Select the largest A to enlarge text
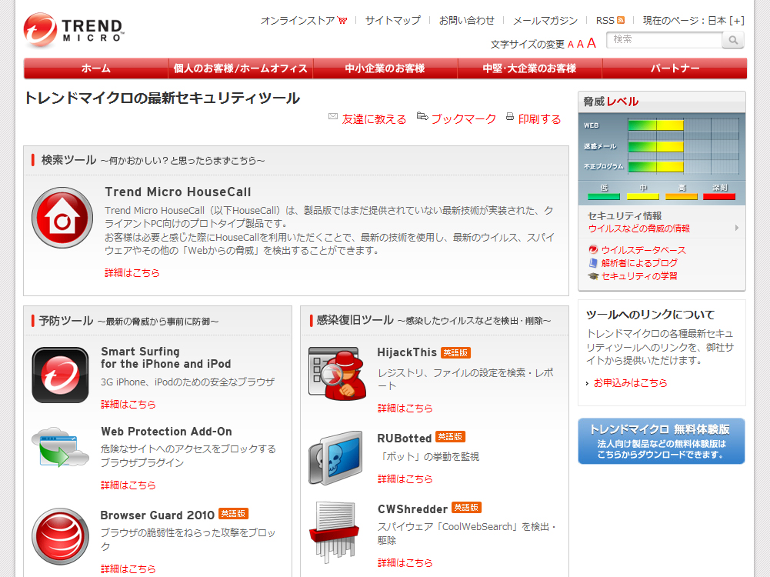This screenshot has width=770, height=577. click(x=591, y=42)
